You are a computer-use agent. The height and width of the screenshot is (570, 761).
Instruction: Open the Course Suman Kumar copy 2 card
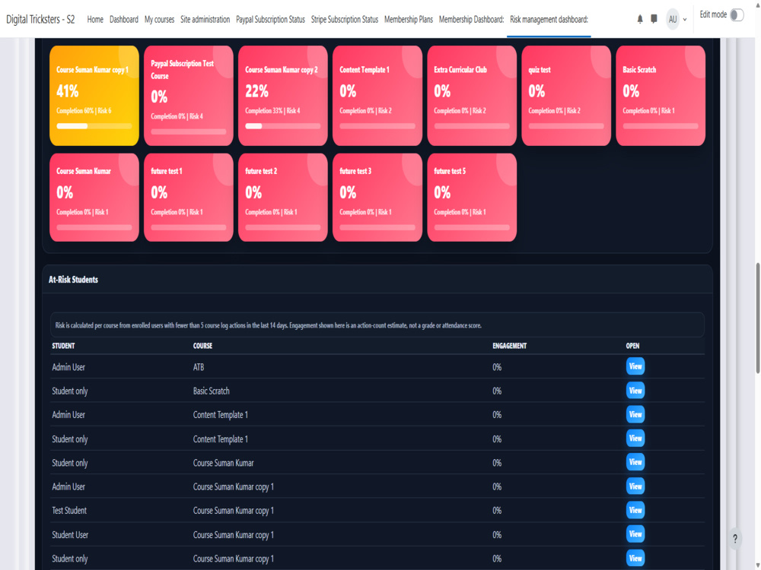tap(283, 96)
